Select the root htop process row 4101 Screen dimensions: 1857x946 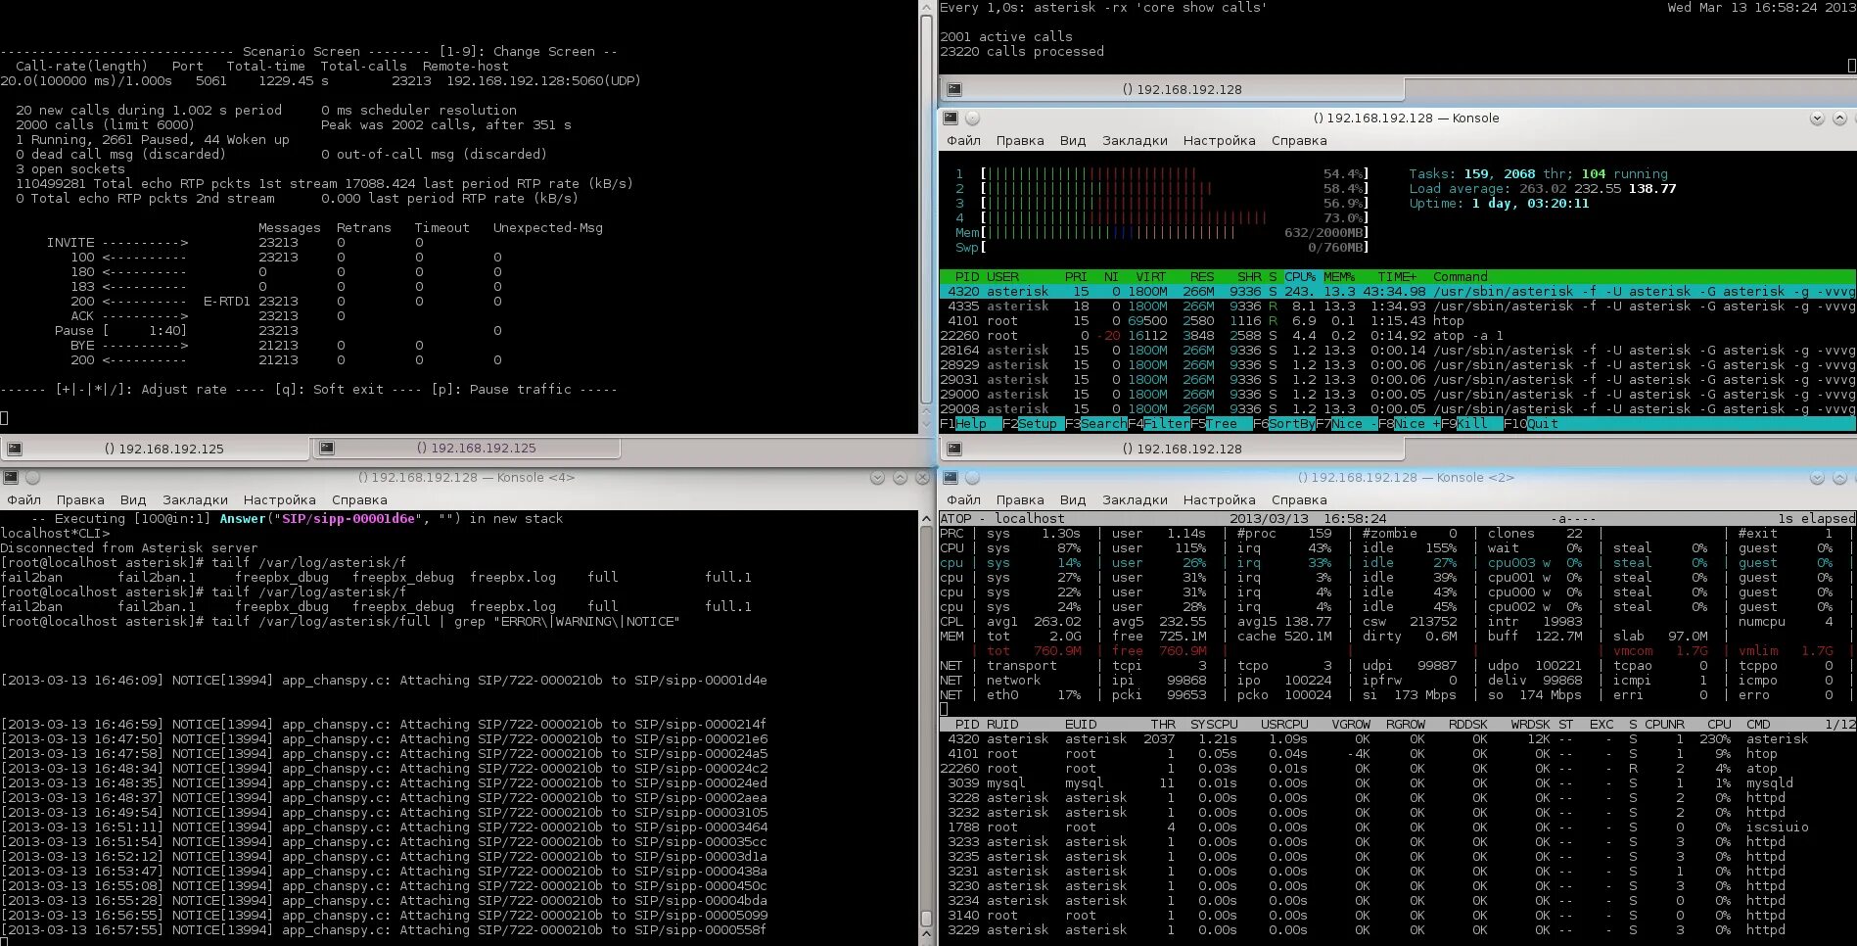point(1397,321)
